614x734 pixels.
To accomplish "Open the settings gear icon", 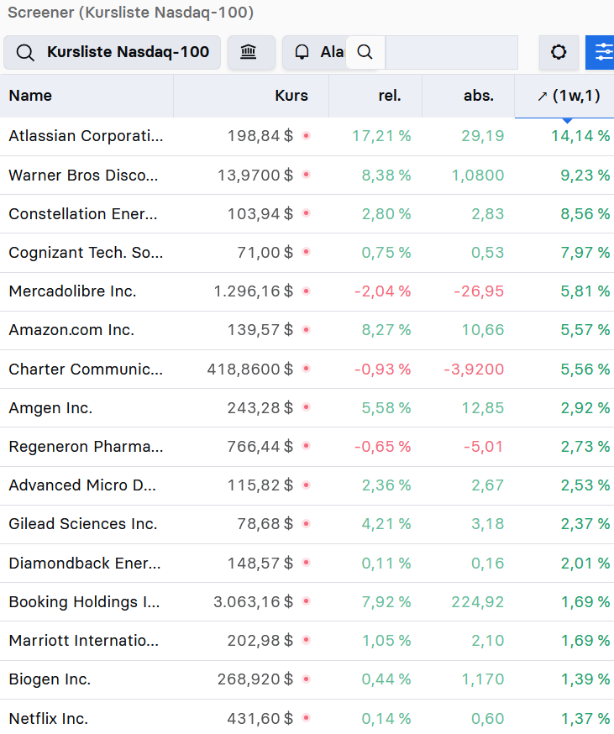I will pyautogui.click(x=559, y=53).
